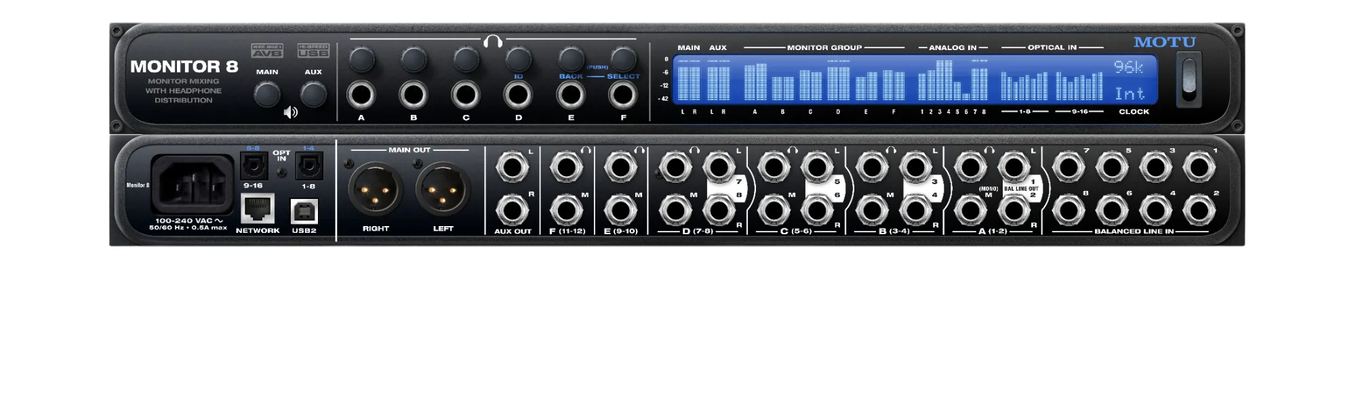Screen dimensions: 1356x417
Task: Click the speaker icon below MAIN knob
Action: (290, 112)
